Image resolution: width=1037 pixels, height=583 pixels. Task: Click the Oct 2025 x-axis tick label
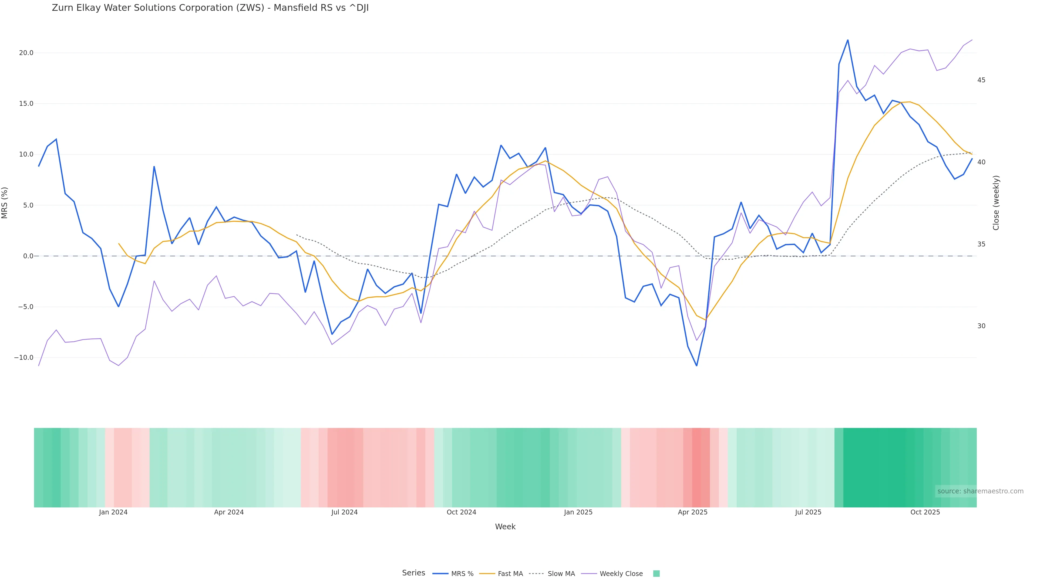pyautogui.click(x=925, y=513)
